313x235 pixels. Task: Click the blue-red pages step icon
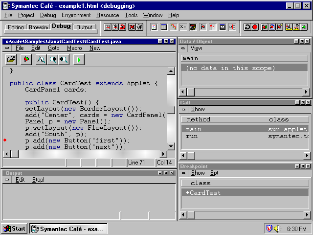click(x=272, y=27)
